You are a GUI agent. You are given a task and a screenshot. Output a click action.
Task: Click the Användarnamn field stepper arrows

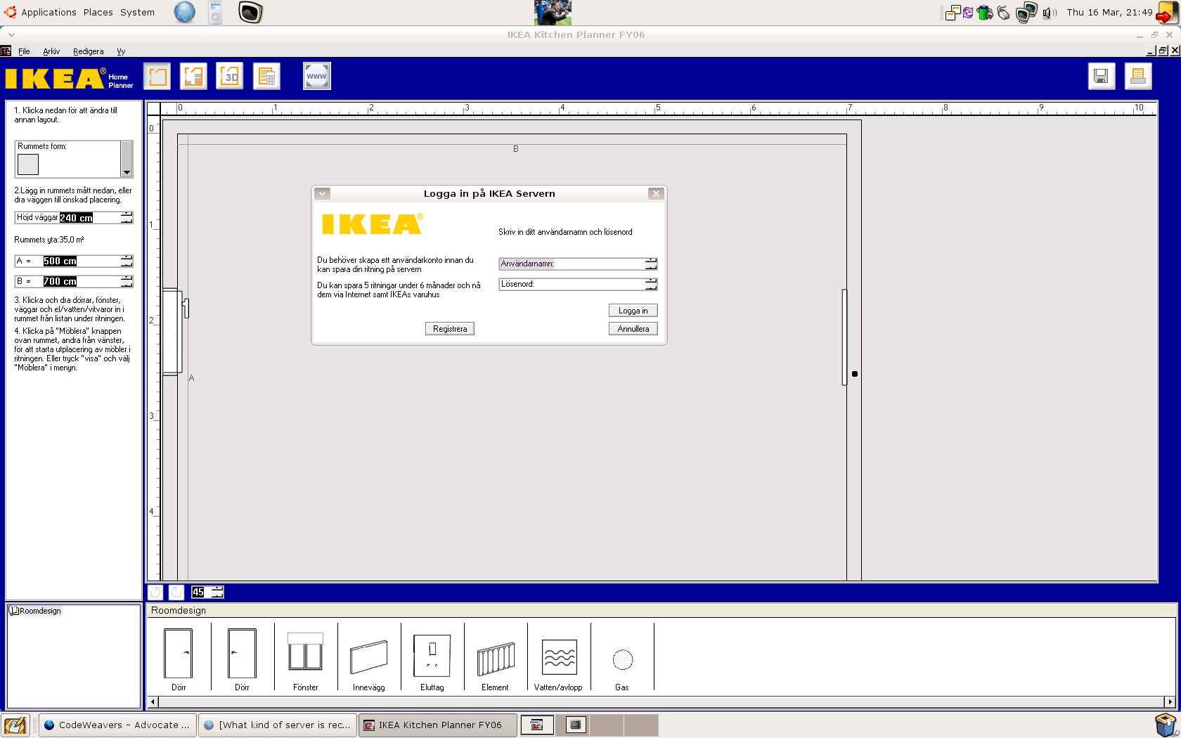[x=651, y=264]
